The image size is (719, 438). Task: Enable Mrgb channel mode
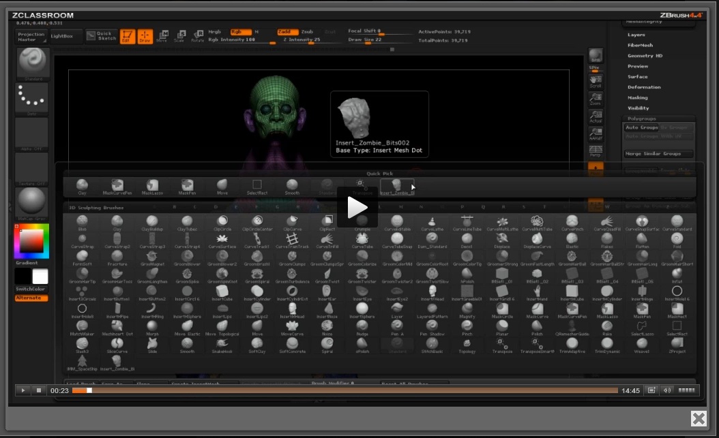[x=215, y=31]
